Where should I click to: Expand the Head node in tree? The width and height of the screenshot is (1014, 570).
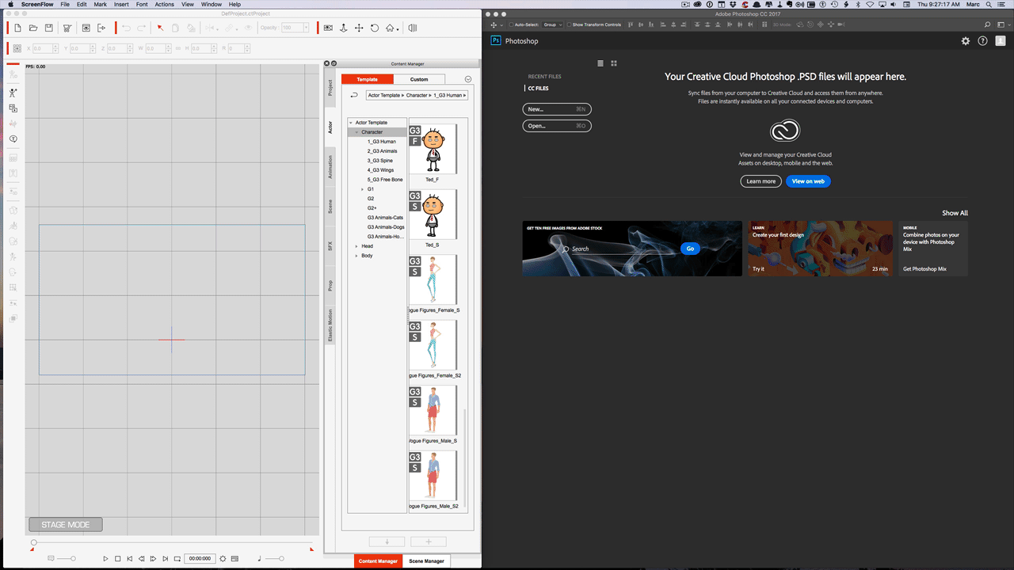(x=356, y=246)
